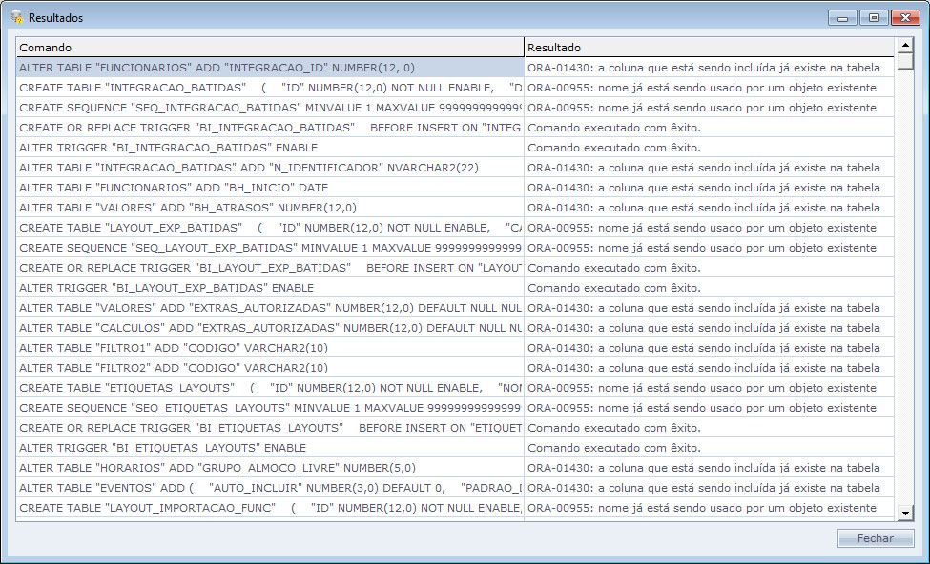This screenshot has width=930, height=564.
Task: Click the scrollbar up arrow
Action: tap(905, 45)
